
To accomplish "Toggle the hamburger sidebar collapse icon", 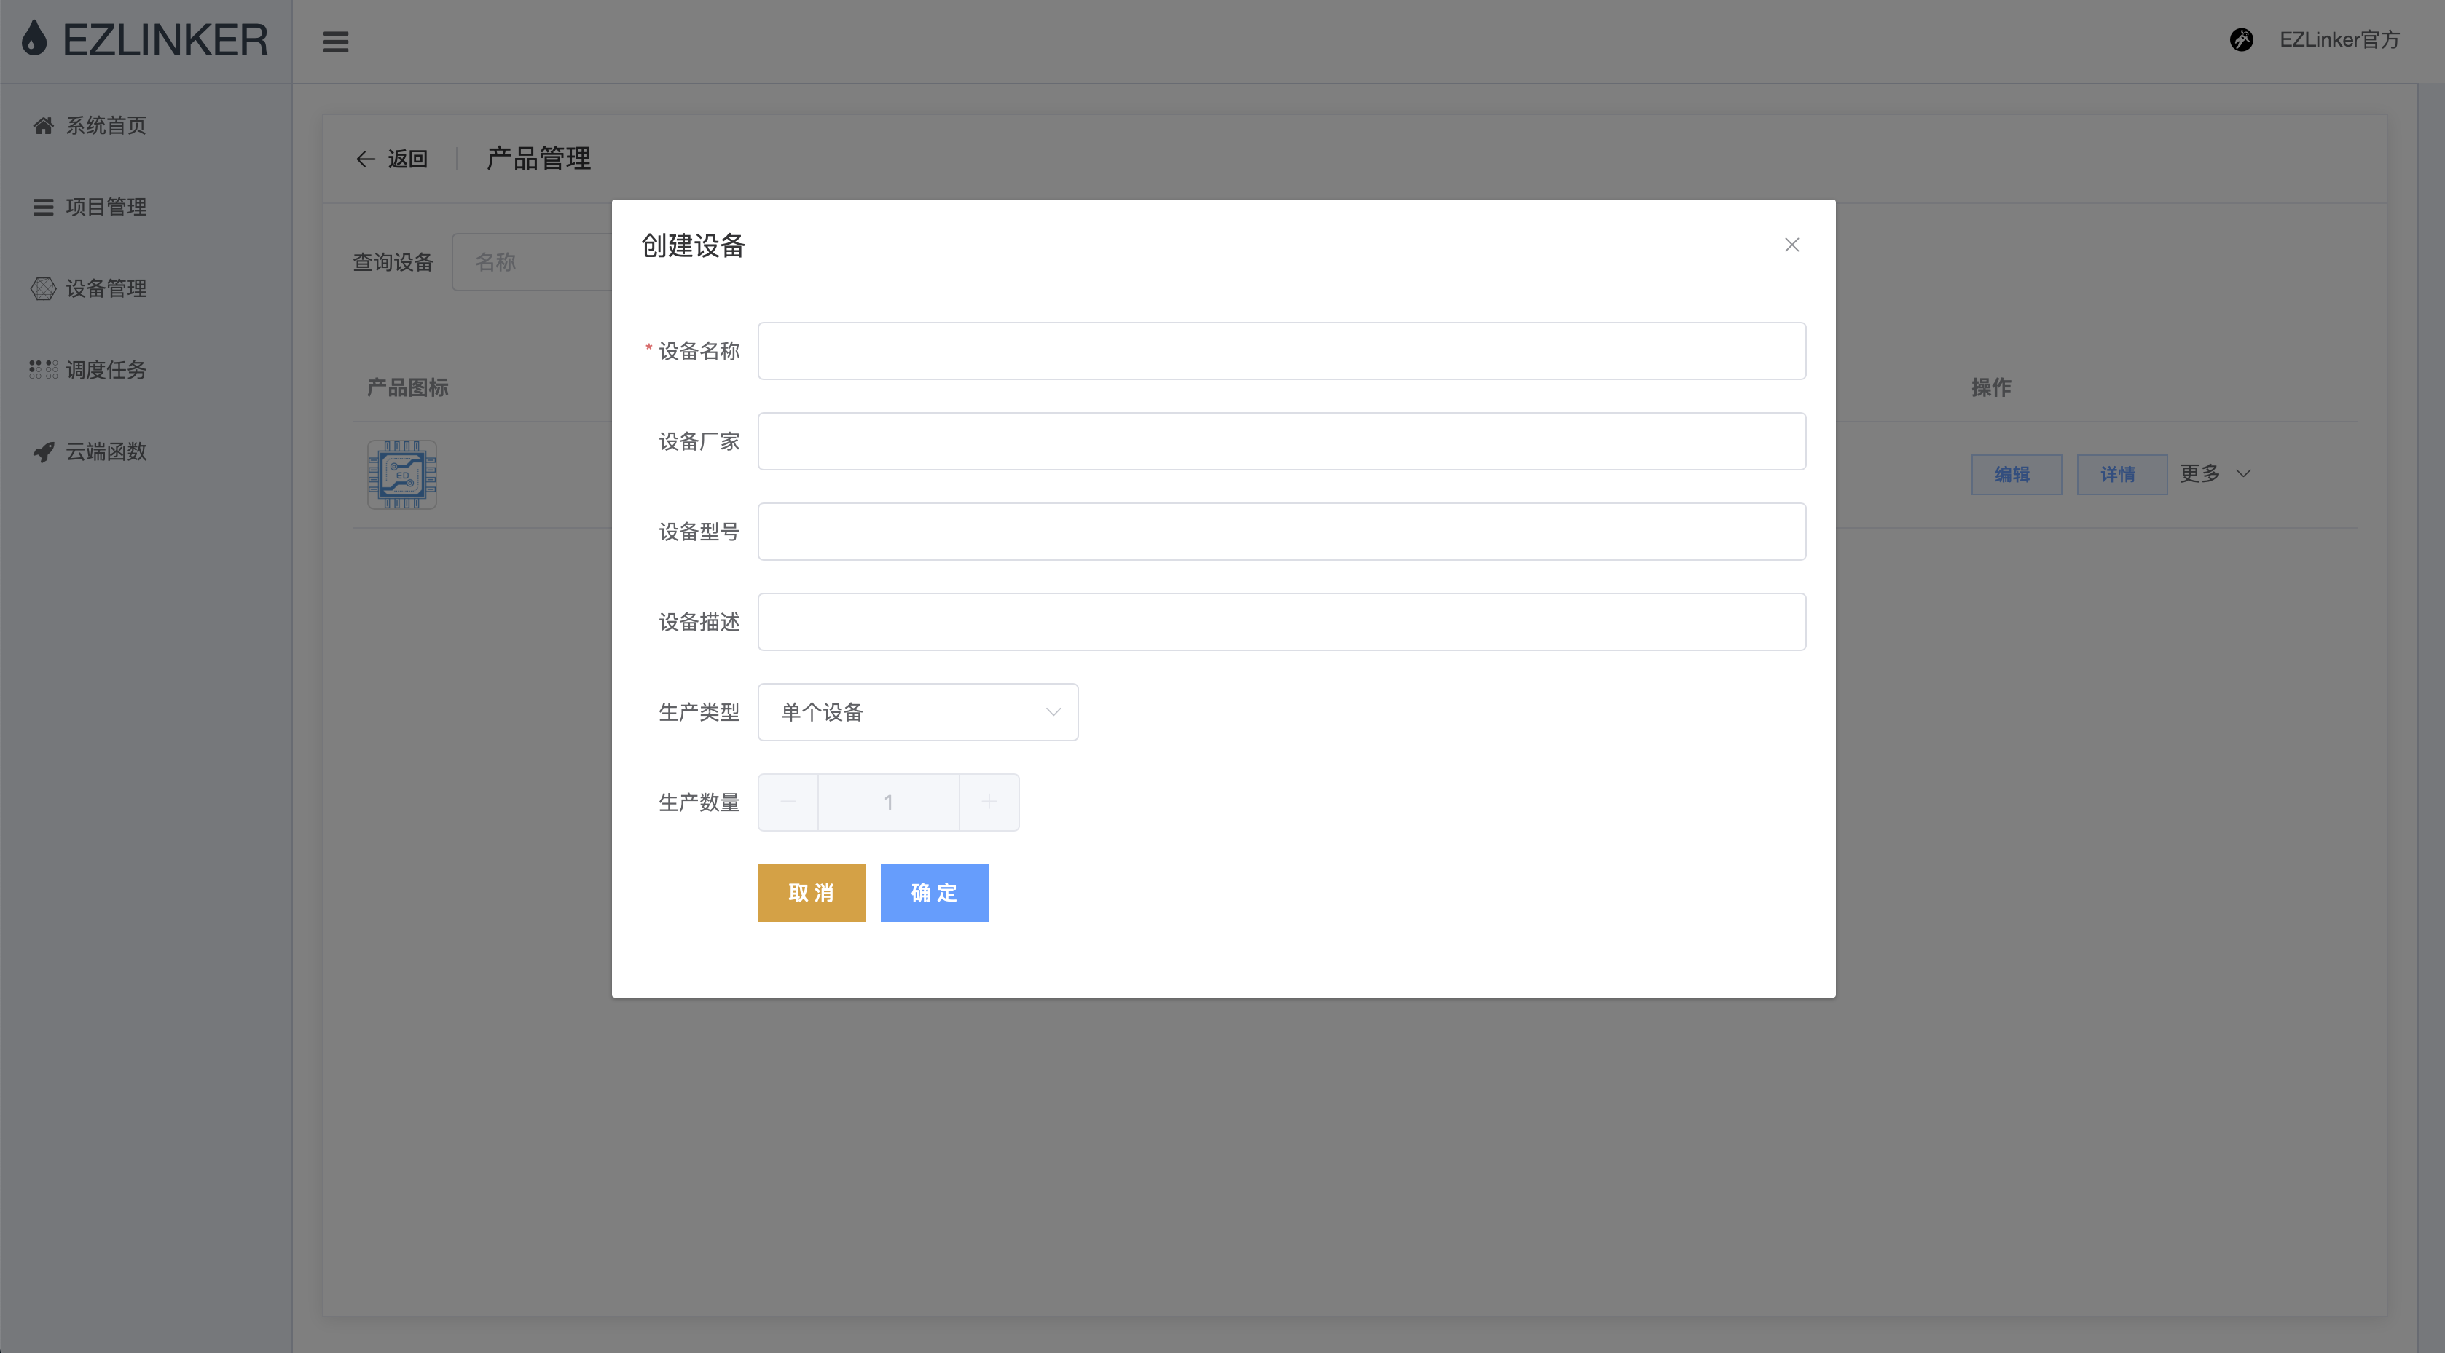I will pos(335,42).
